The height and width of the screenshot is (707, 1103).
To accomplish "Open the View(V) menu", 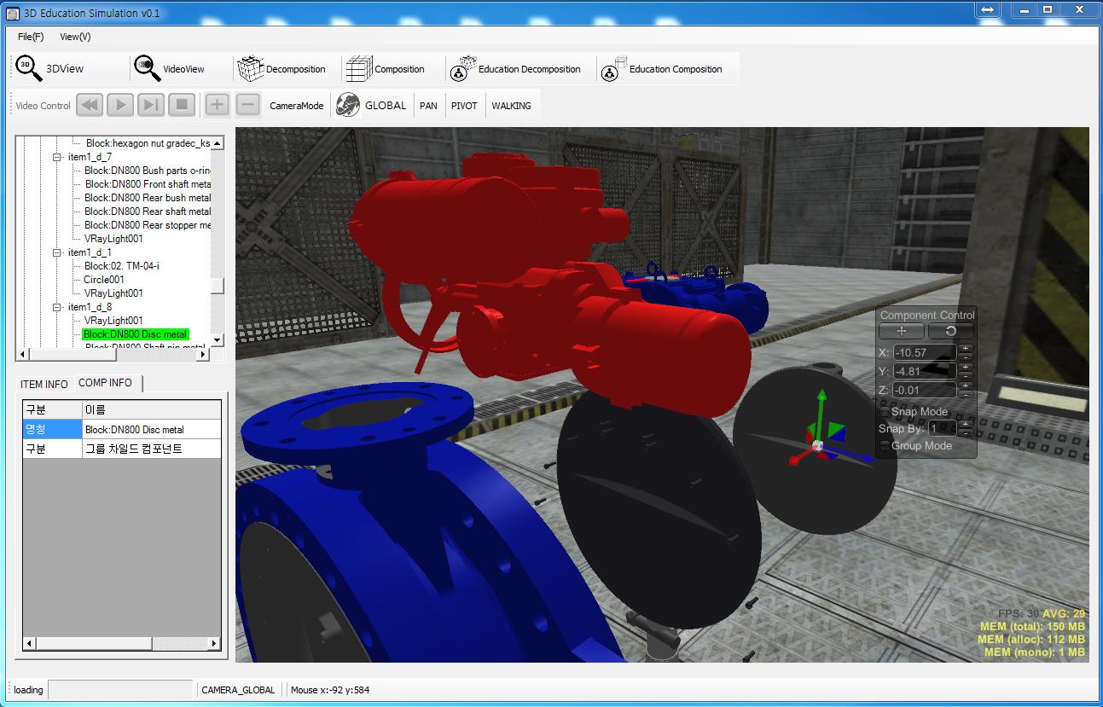I will (75, 37).
